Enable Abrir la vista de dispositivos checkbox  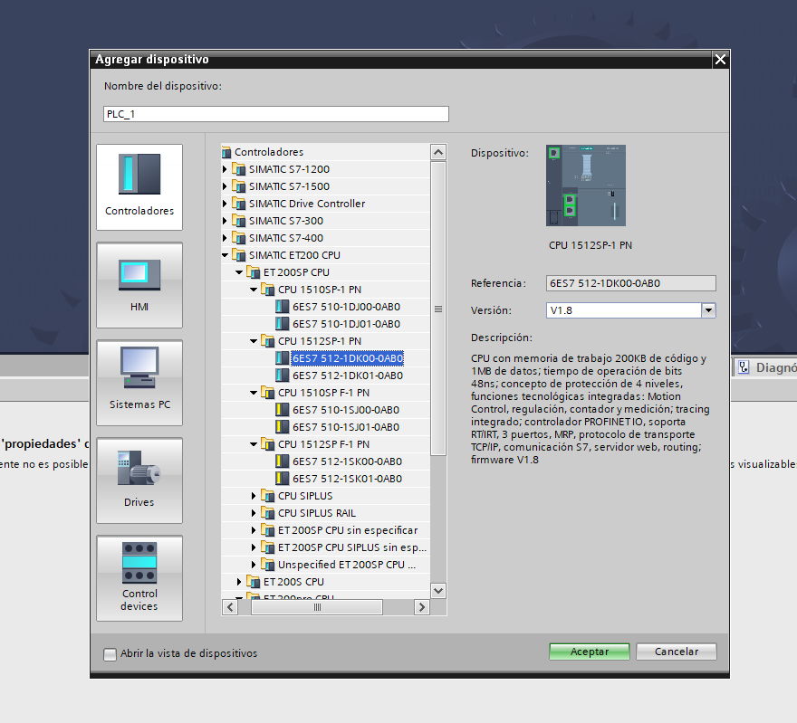110,654
